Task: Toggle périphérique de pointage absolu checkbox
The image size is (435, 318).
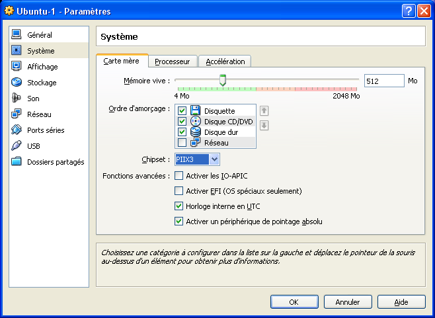Action: 178,221
